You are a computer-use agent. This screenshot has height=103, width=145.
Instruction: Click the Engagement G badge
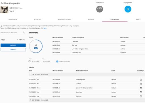point(128,9)
